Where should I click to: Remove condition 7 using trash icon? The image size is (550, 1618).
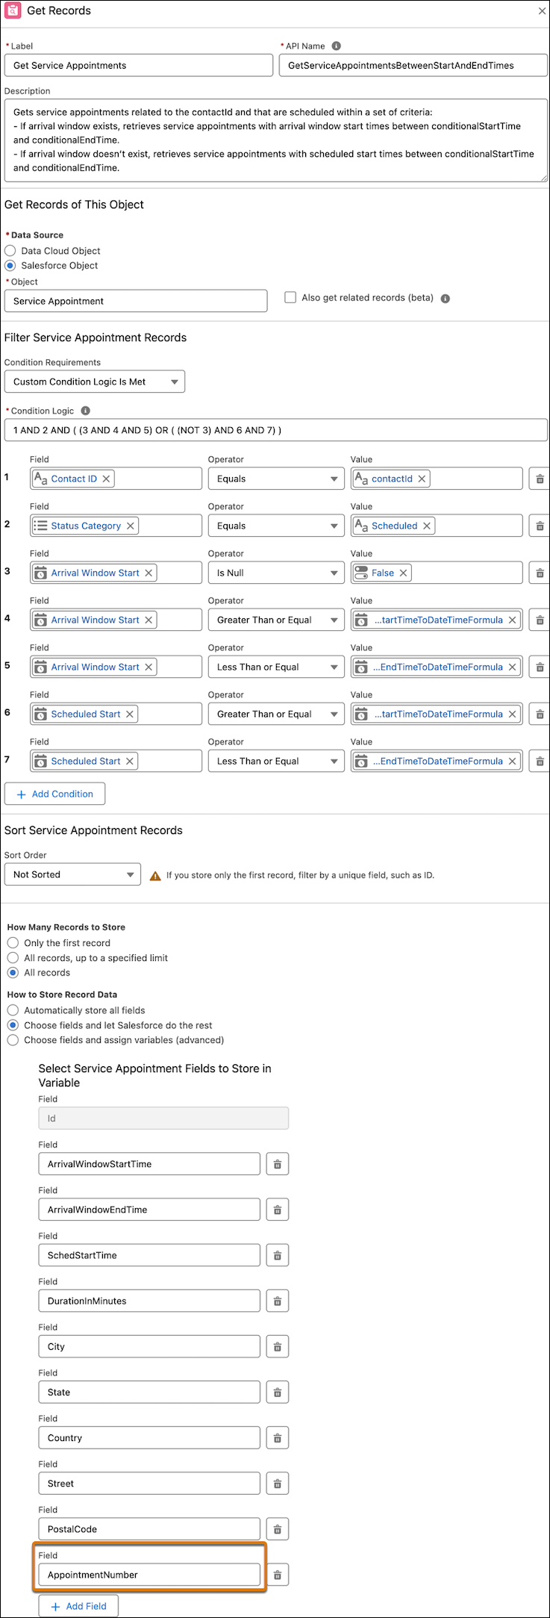pos(540,761)
